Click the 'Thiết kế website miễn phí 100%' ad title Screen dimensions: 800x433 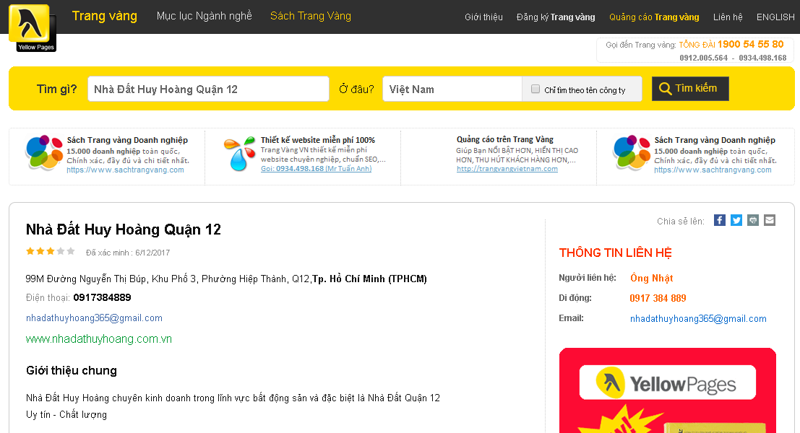click(318, 140)
